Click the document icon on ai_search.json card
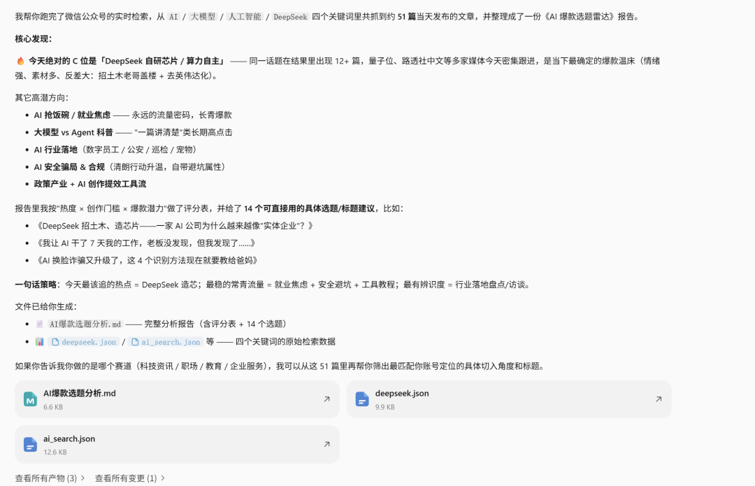The height and width of the screenshot is (486, 755). [30, 444]
